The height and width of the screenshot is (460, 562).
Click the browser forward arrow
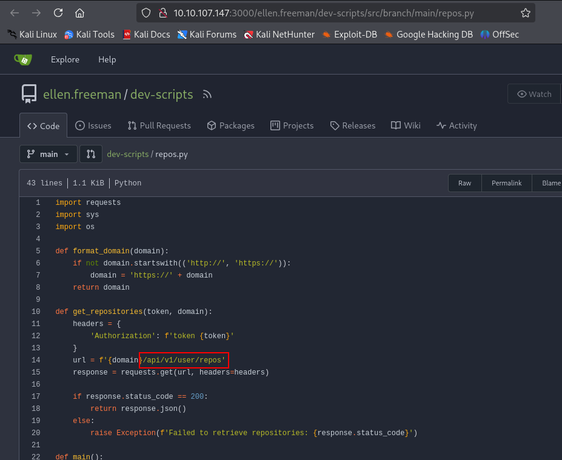coord(36,13)
